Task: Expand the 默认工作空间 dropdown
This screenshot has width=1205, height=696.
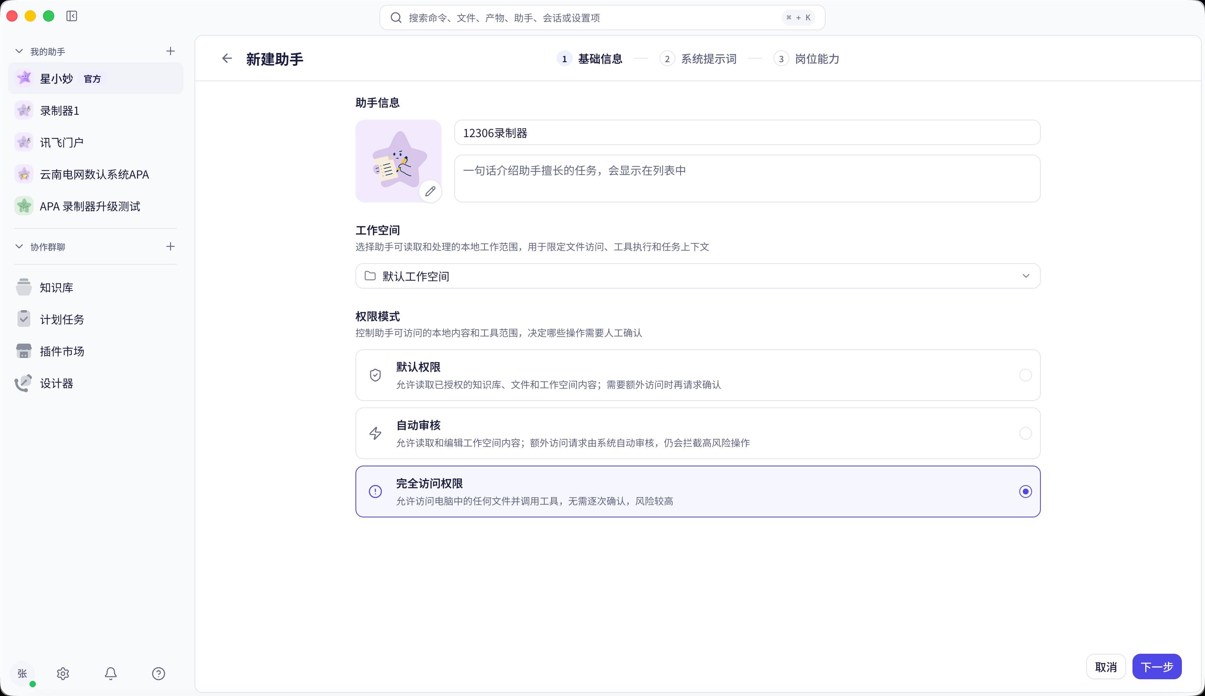Action: (x=698, y=276)
